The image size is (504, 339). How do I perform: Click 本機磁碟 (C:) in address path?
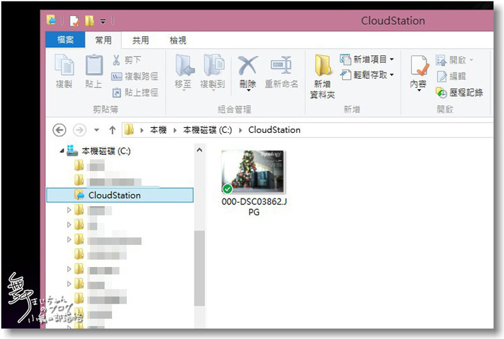[207, 130]
